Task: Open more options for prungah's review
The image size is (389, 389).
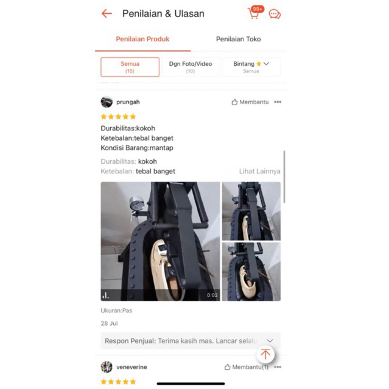Action: click(x=278, y=102)
